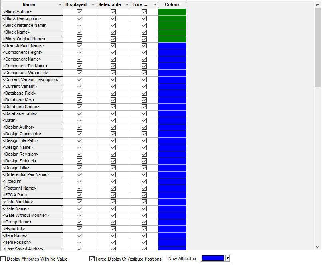Expand the New Attributes colour dropdown
322x265 pixels.
coord(227,259)
